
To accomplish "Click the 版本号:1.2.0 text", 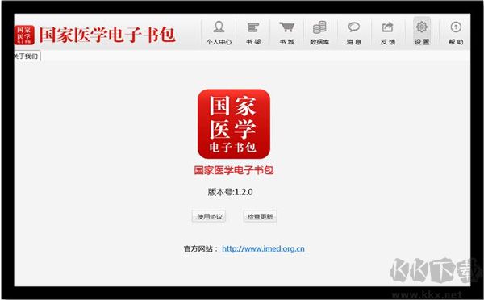I will coord(230,192).
